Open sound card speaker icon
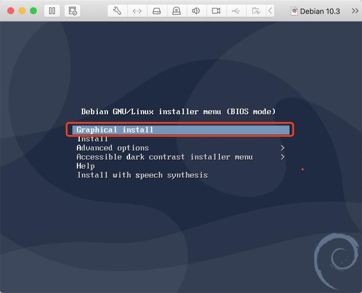362x293 pixels. (x=196, y=11)
